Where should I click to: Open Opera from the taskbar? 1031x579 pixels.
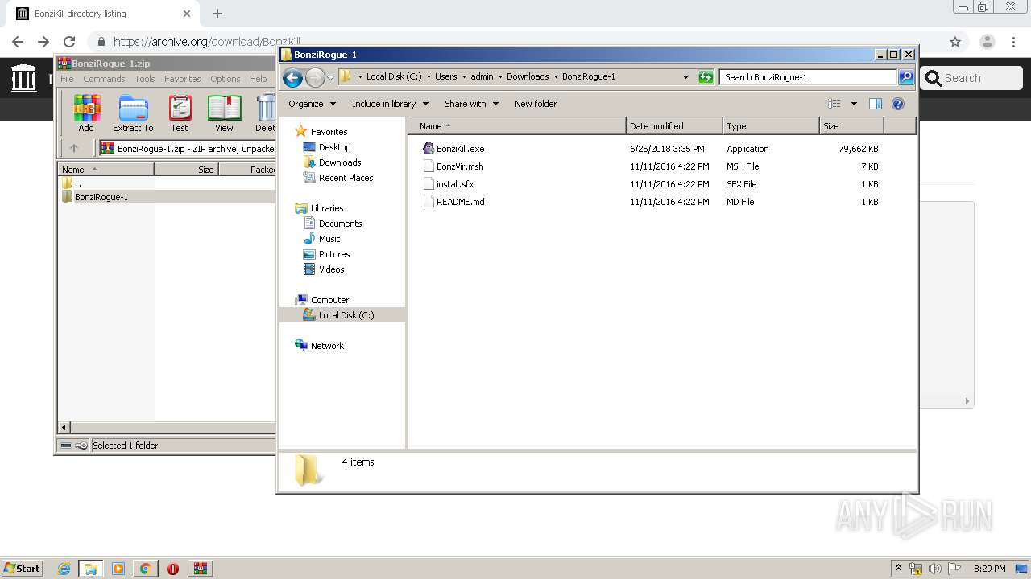click(x=172, y=569)
